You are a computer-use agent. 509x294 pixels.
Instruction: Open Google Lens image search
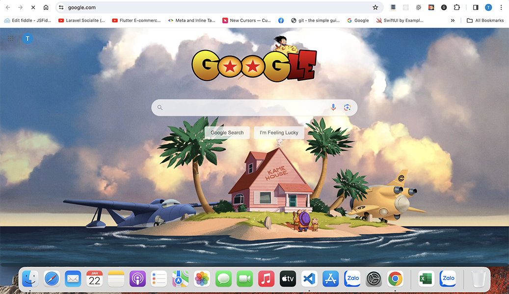coord(347,107)
